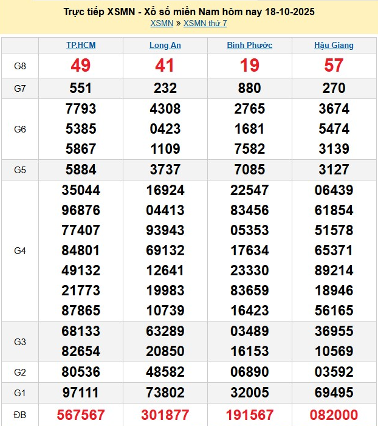Click the ĐB row label
The image size is (378, 426).
coord(20,415)
